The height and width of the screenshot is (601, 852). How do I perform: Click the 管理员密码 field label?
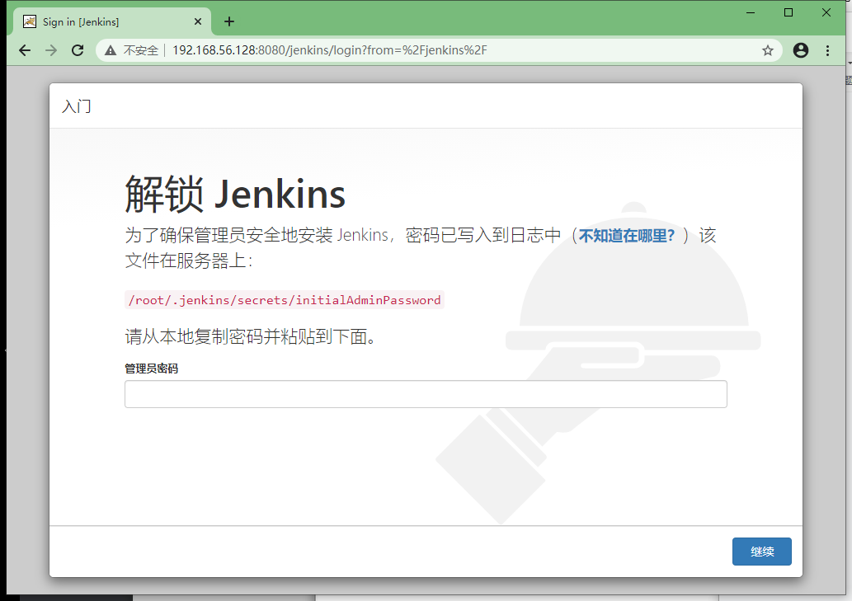click(x=152, y=369)
